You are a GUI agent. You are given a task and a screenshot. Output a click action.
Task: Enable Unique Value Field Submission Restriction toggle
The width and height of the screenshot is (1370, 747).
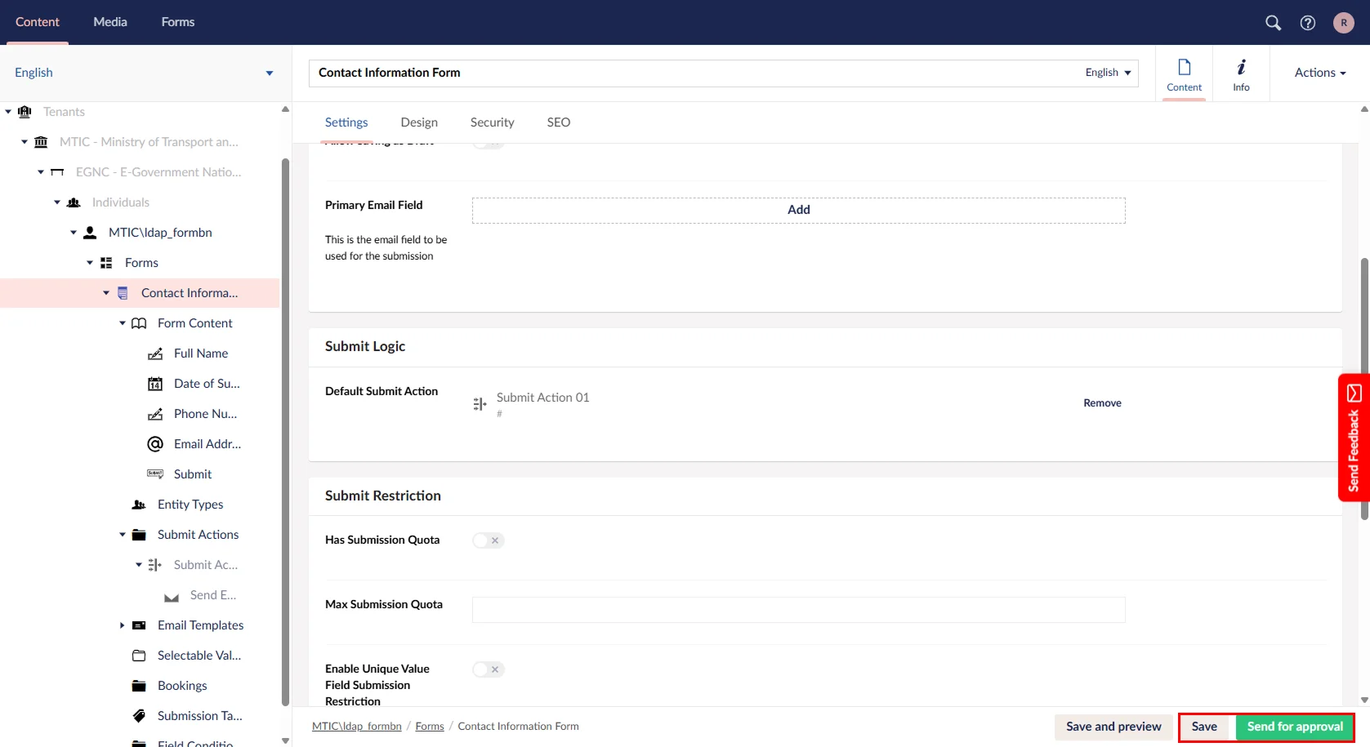(489, 669)
